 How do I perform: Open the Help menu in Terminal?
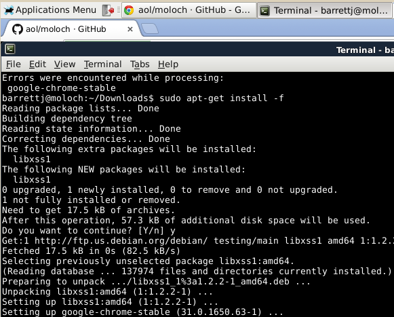pyautogui.click(x=168, y=64)
